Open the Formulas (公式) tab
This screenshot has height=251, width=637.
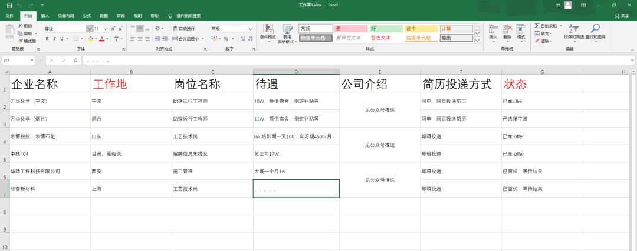pyautogui.click(x=87, y=16)
